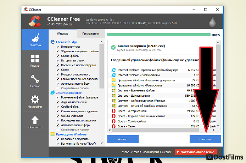Screen dimensions: 246x163
Task: Click Opera icon of Журнал посещённых сайтов result
Action: point(113,116)
